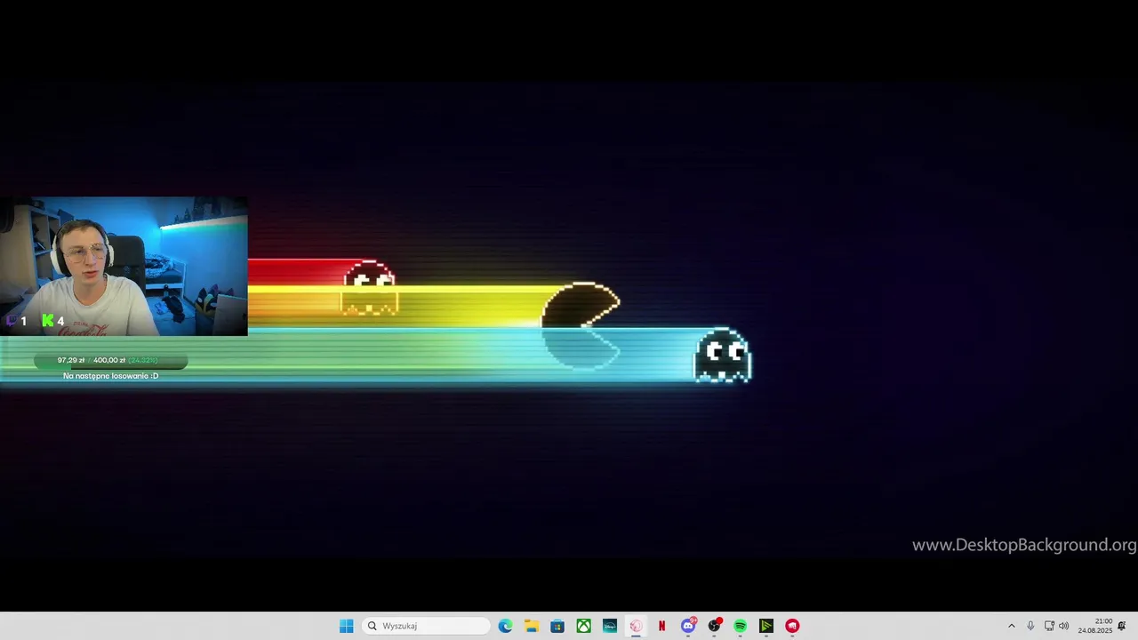Click the microphone tray icon

click(x=1030, y=626)
